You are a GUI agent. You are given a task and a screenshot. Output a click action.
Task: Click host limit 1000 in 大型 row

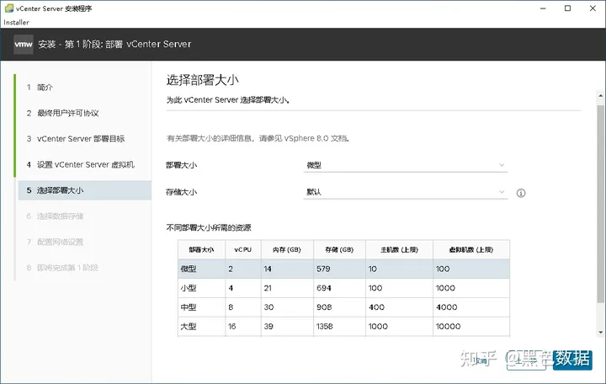378,327
